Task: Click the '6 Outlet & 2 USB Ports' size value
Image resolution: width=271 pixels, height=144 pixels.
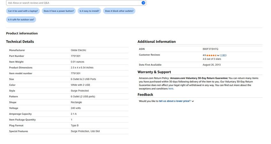Action: tap(83, 79)
